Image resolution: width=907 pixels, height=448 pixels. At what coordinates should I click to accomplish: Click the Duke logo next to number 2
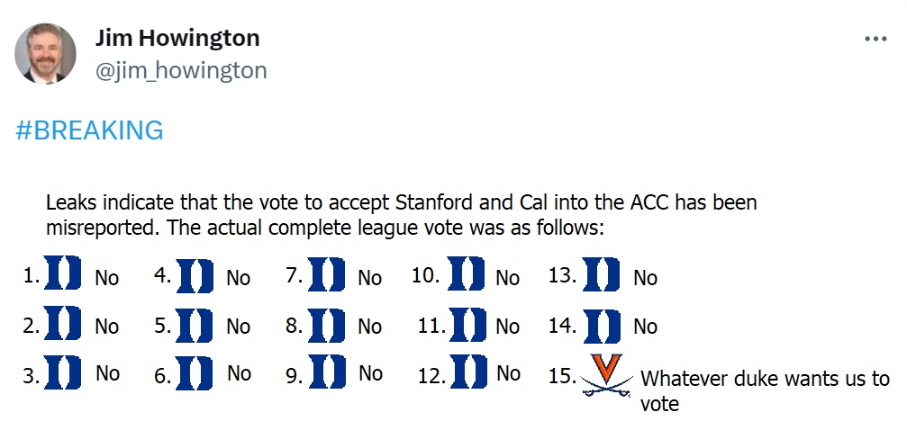click(63, 323)
